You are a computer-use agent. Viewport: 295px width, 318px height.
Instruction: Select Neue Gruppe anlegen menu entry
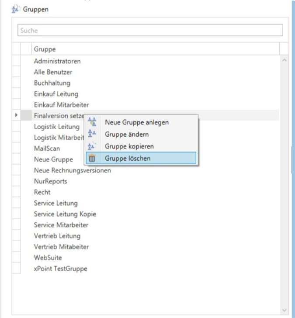pos(137,122)
